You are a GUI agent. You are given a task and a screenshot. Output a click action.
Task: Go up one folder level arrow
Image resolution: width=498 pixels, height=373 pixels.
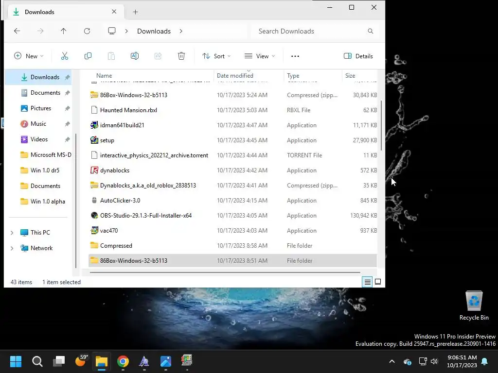pyautogui.click(x=64, y=31)
